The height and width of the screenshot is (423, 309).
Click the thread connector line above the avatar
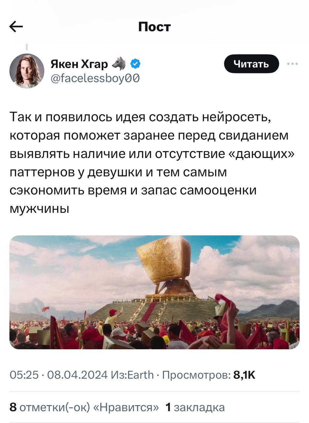26,47
